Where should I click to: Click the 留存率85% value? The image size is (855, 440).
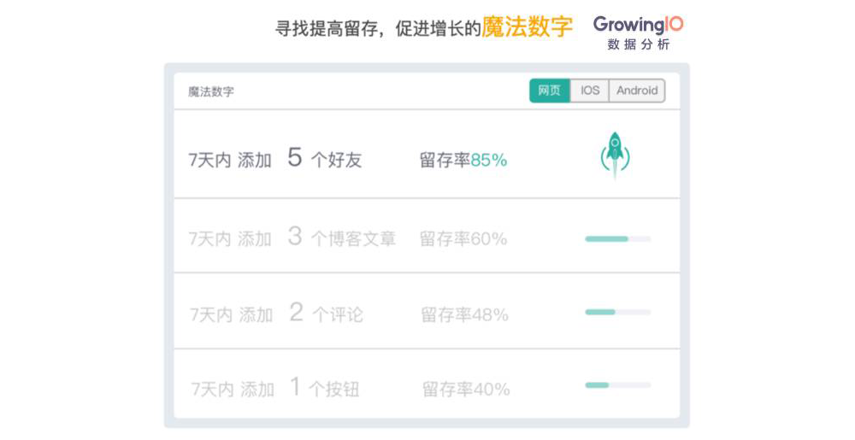(463, 160)
